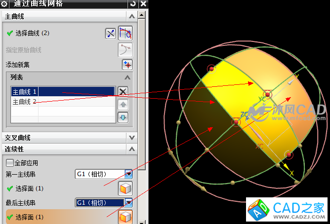Click the X remove button beside list

(123, 91)
